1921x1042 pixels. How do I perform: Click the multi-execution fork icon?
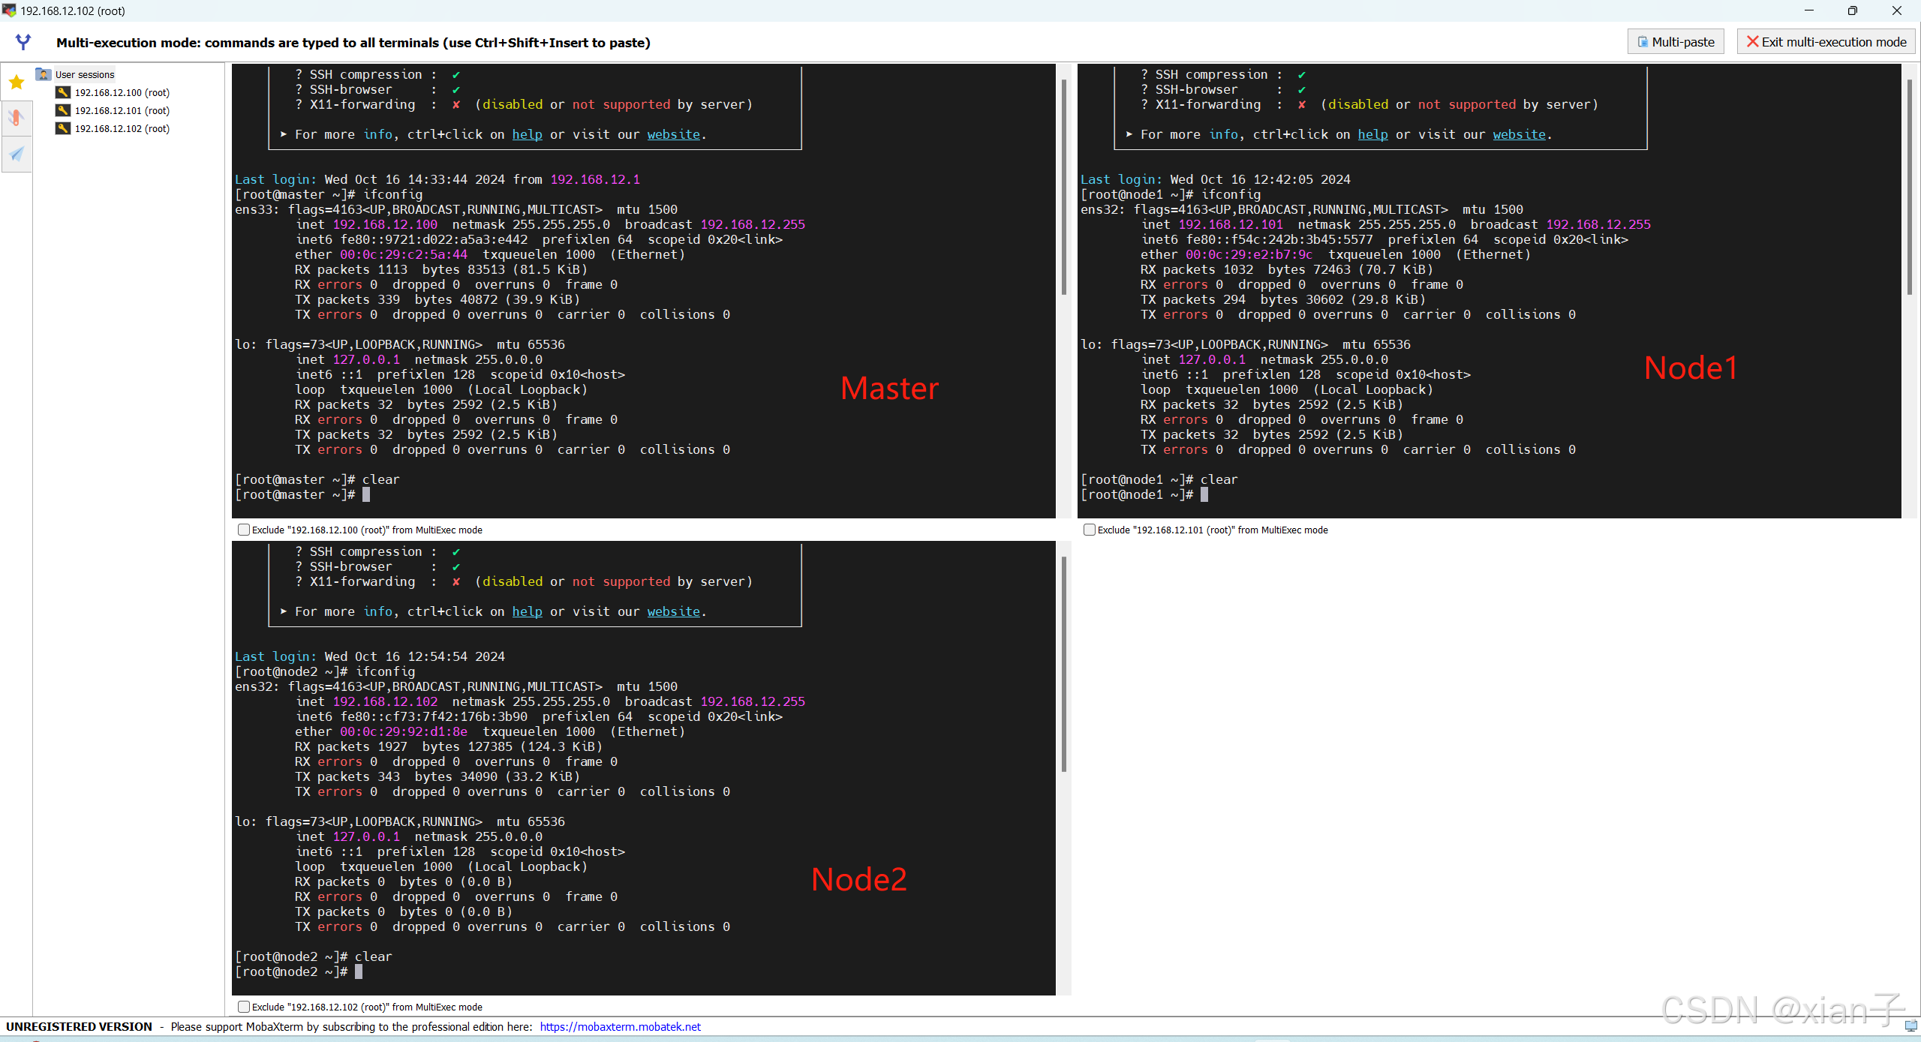(23, 42)
